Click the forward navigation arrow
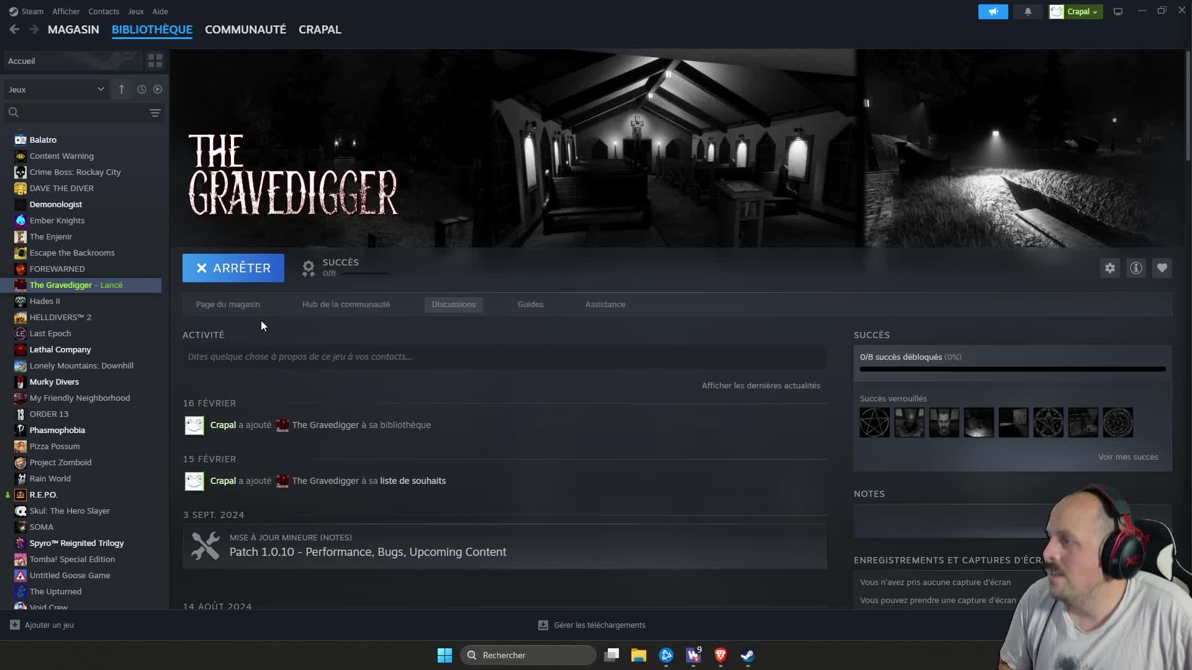 [34, 29]
